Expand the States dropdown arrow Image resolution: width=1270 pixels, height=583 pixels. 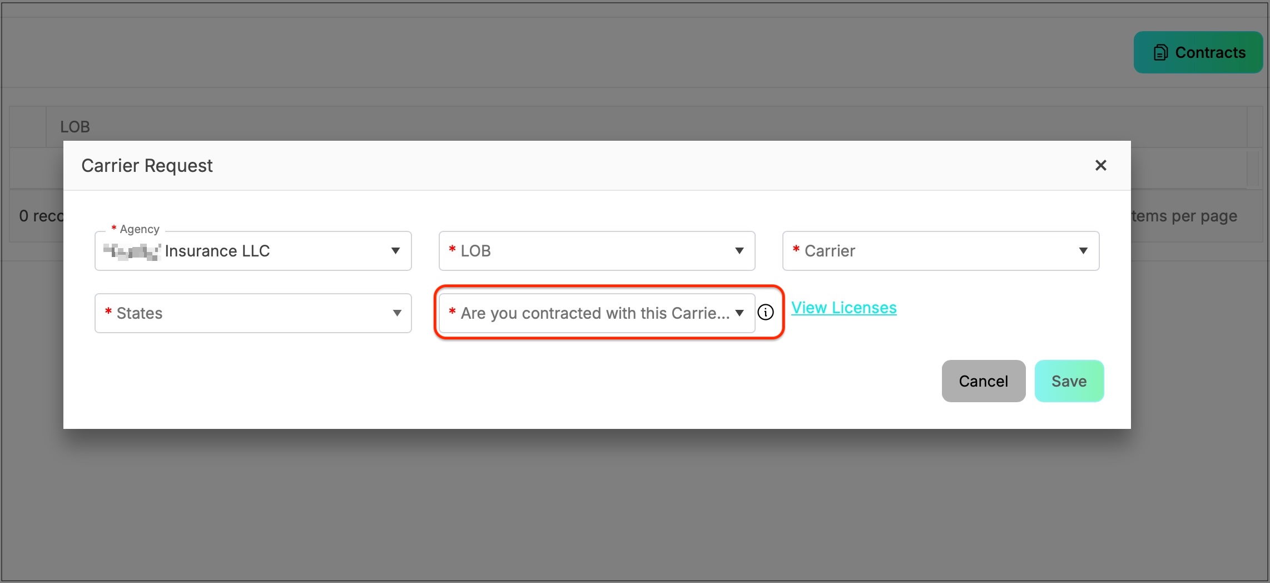tap(396, 313)
